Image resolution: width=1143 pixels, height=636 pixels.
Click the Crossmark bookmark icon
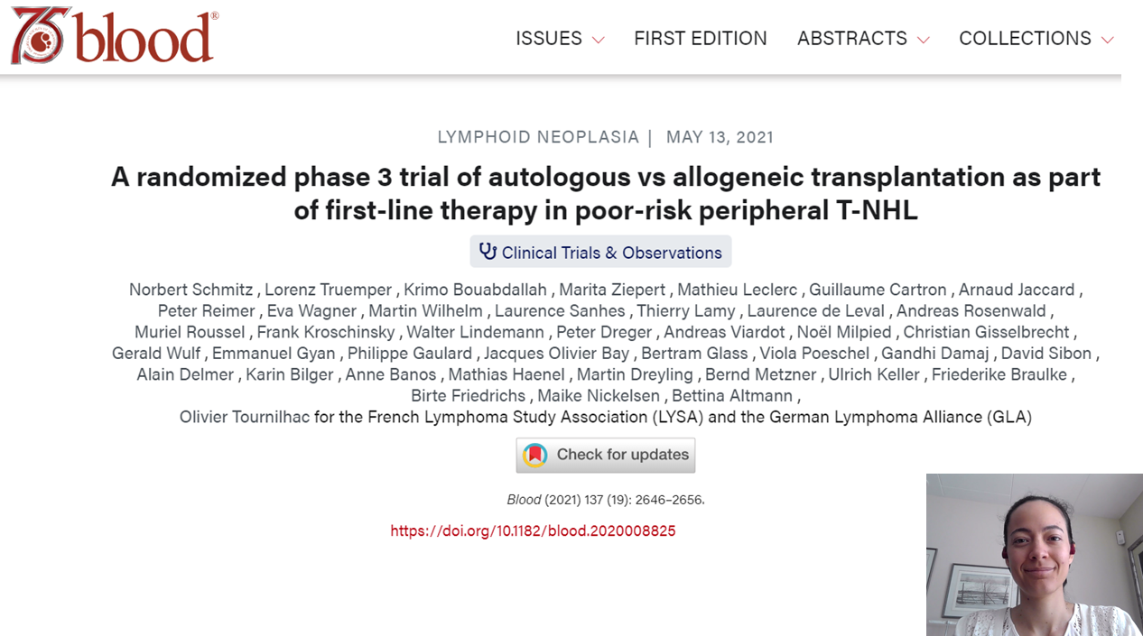pos(535,455)
